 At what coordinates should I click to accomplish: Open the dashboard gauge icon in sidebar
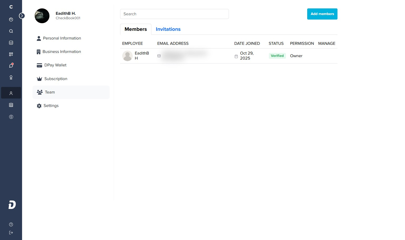pos(11,19)
